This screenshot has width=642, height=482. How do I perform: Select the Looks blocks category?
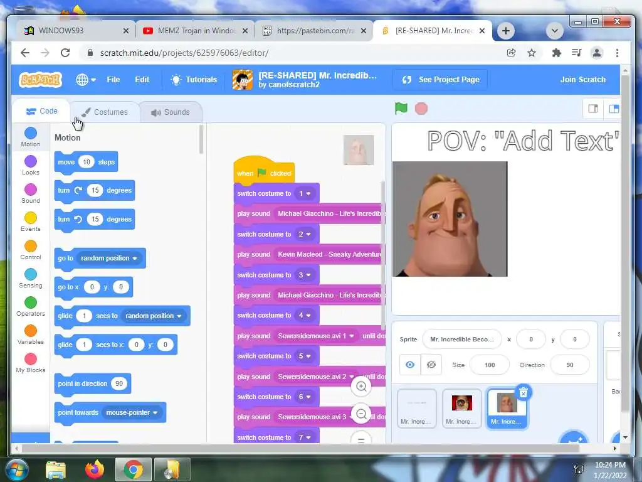tap(31, 165)
